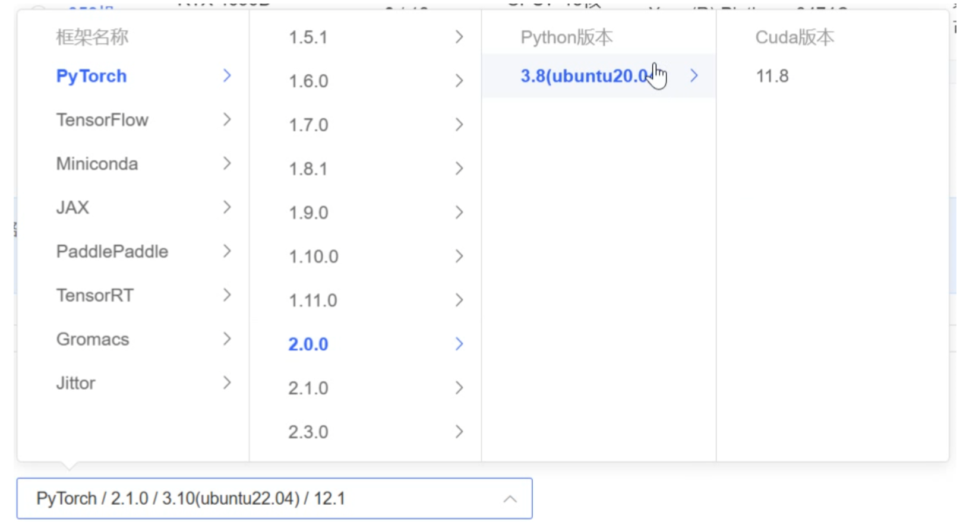Pick version 1.7.0
This screenshot has height=522, width=963.
(308, 125)
